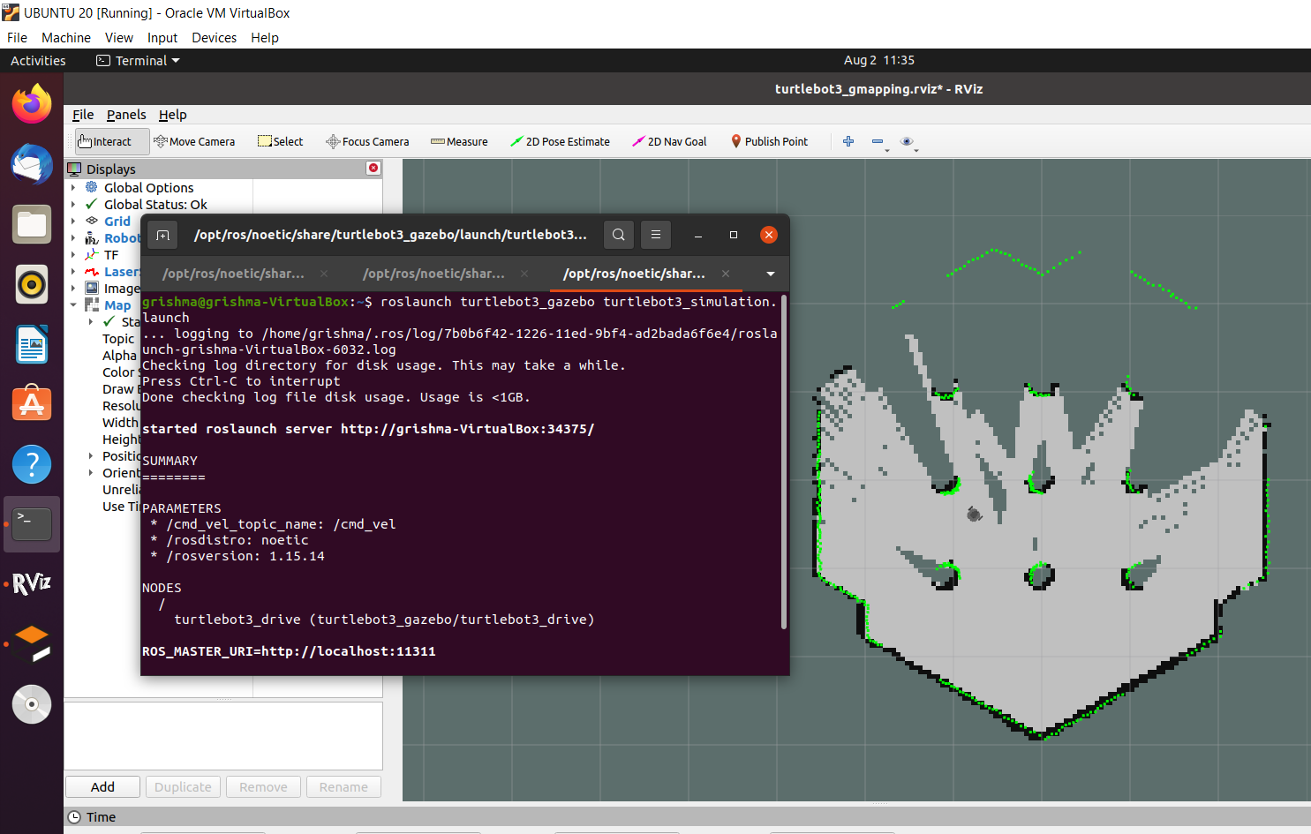Activate the Measure tool

(459, 141)
